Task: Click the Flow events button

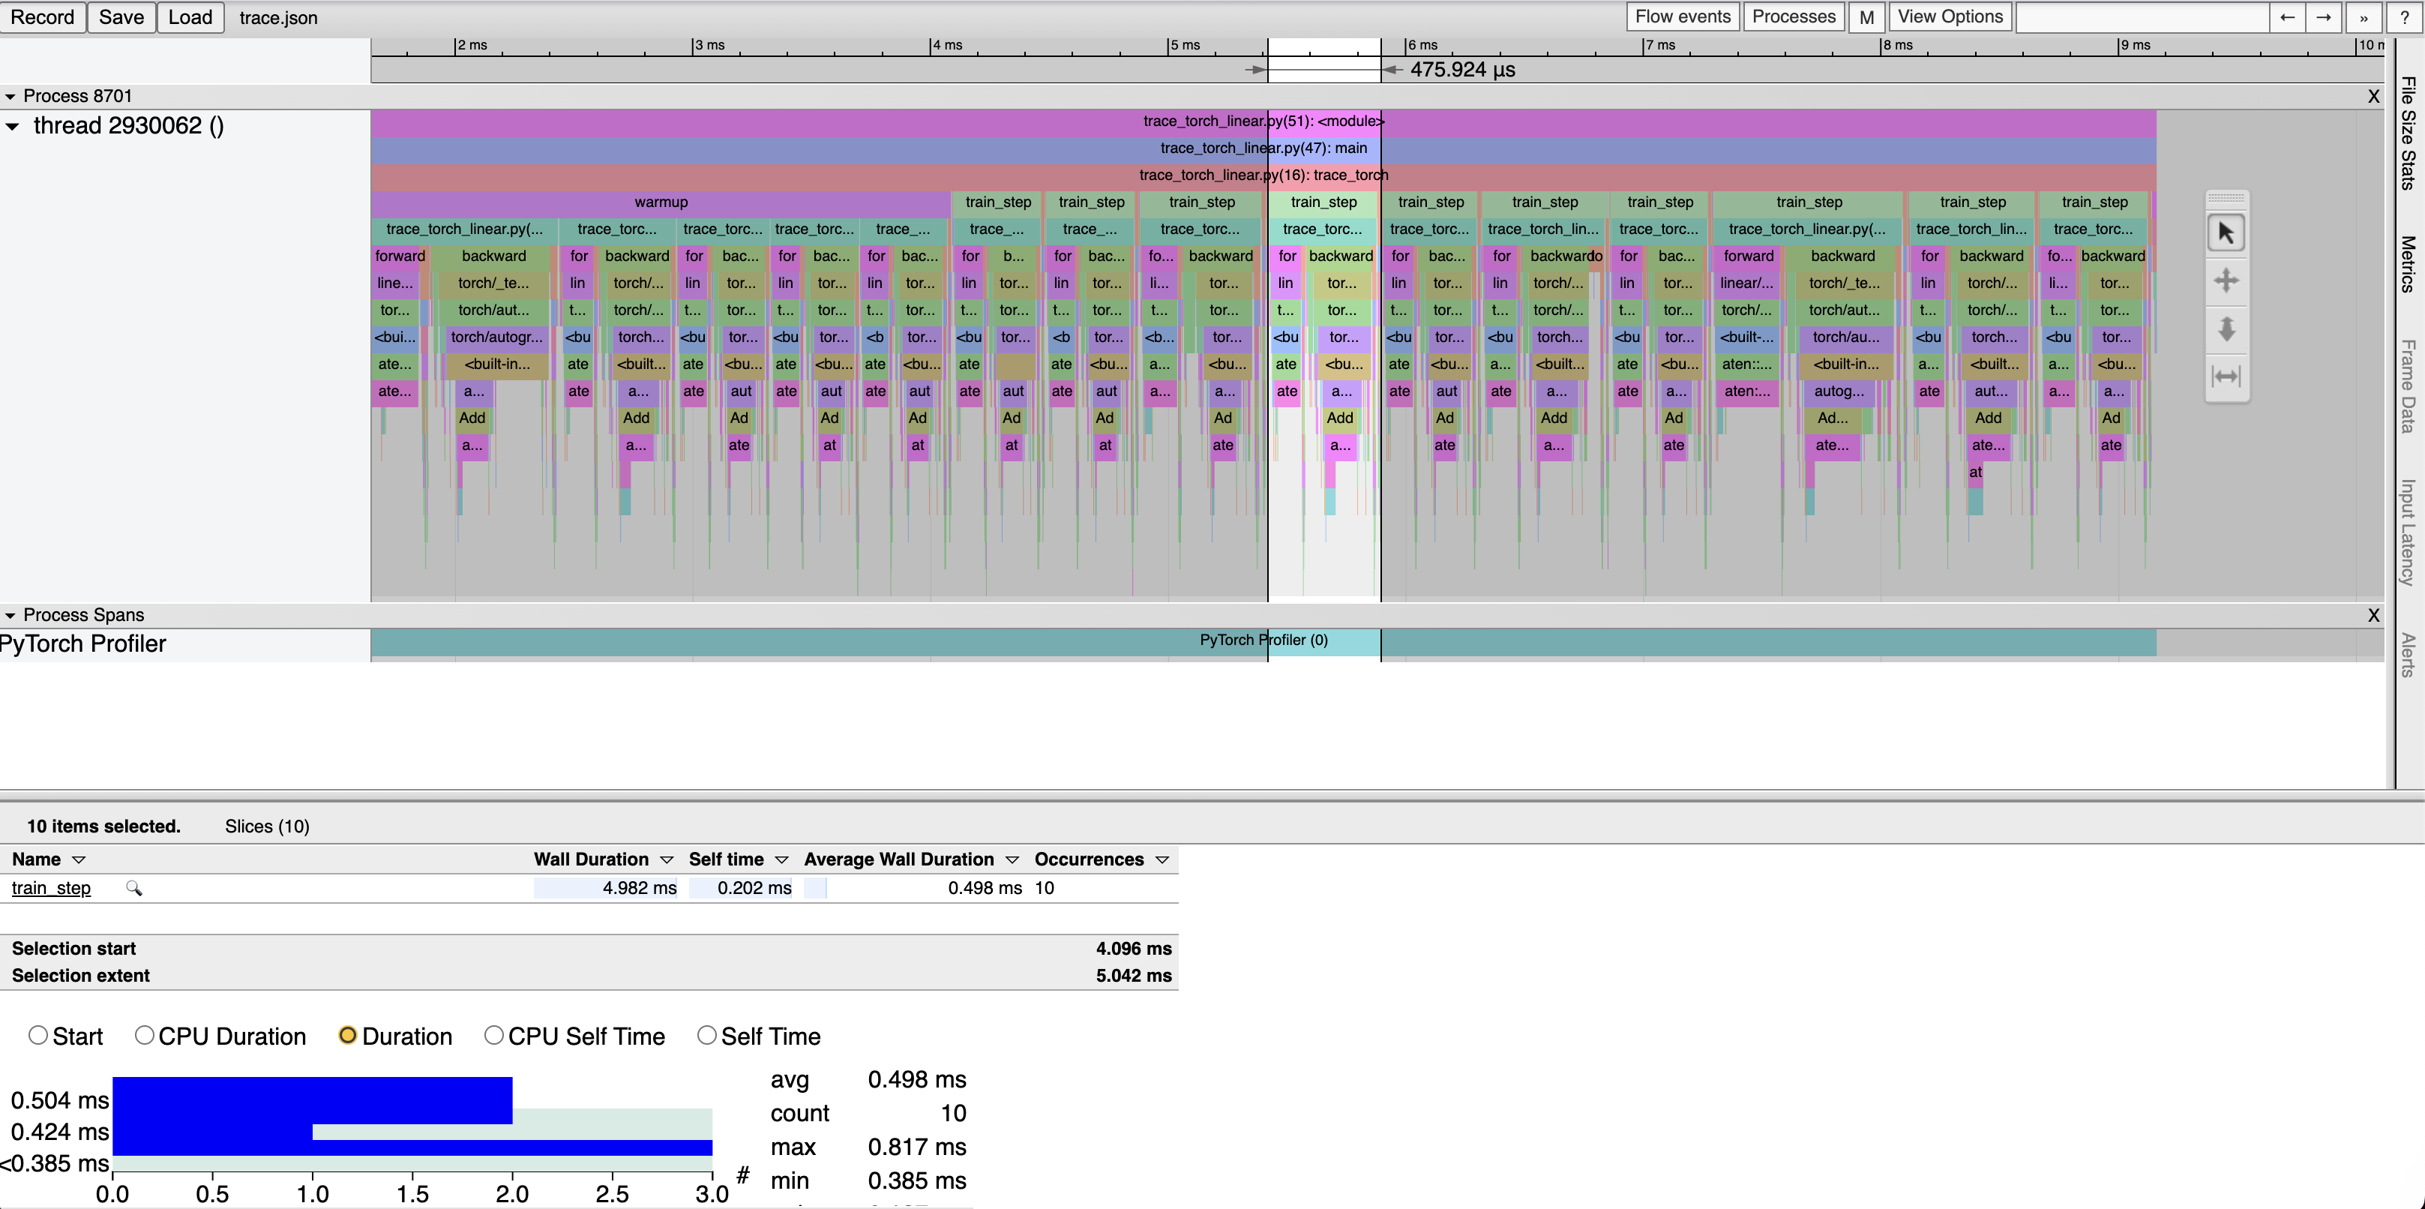Action: (x=1682, y=17)
